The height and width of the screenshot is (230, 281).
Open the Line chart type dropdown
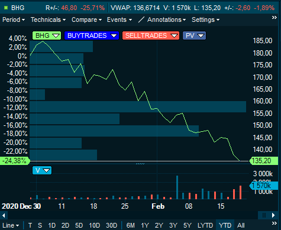pyautogui.click(x=11, y=225)
